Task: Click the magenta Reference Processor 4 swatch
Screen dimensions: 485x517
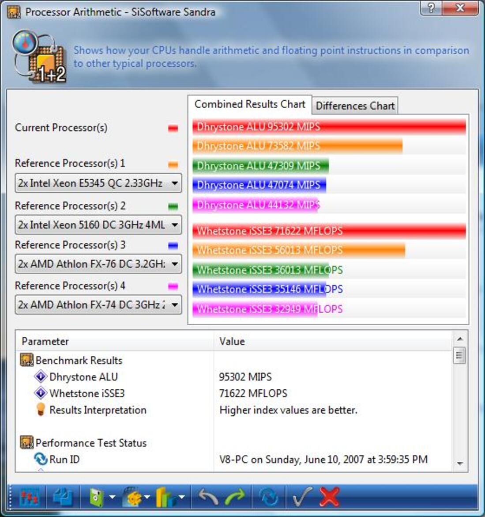Action: (x=173, y=286)
